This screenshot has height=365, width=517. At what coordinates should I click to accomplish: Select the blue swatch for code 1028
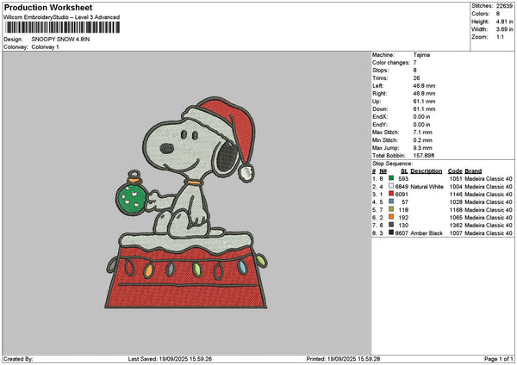point(391,201)
